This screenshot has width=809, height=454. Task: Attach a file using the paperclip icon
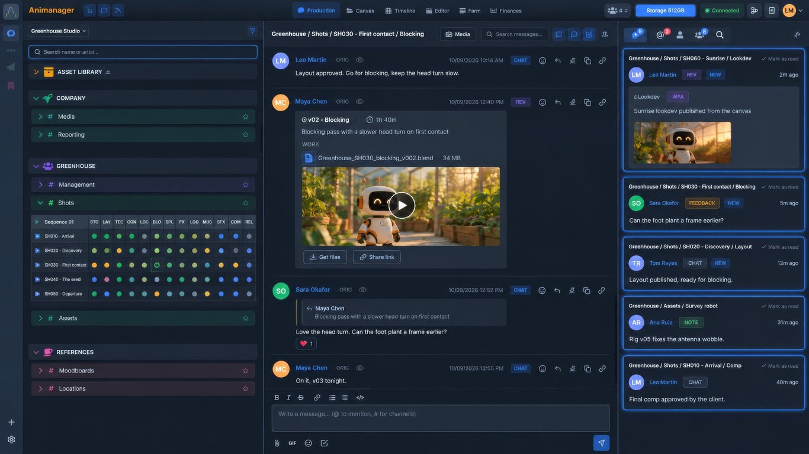click(x=277, y=443)
